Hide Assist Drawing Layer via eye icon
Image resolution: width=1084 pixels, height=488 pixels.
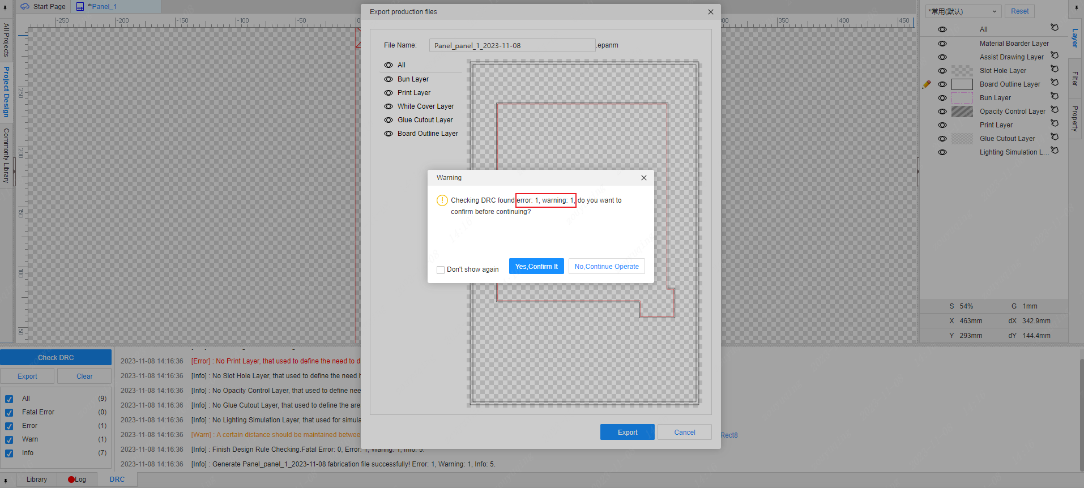click(942, 57)
